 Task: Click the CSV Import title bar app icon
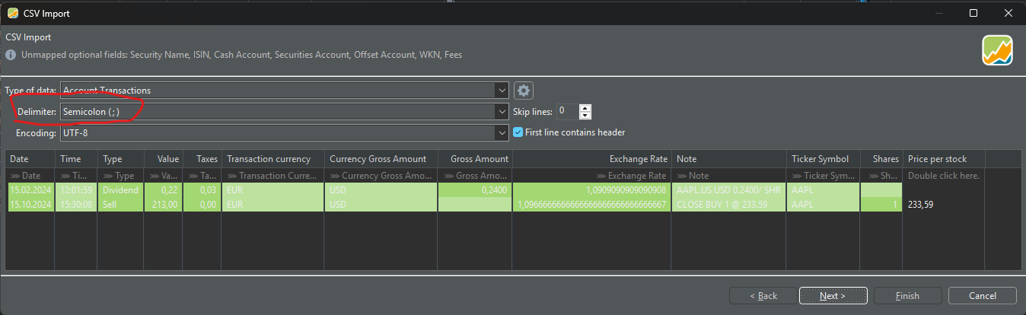point(13,13)
